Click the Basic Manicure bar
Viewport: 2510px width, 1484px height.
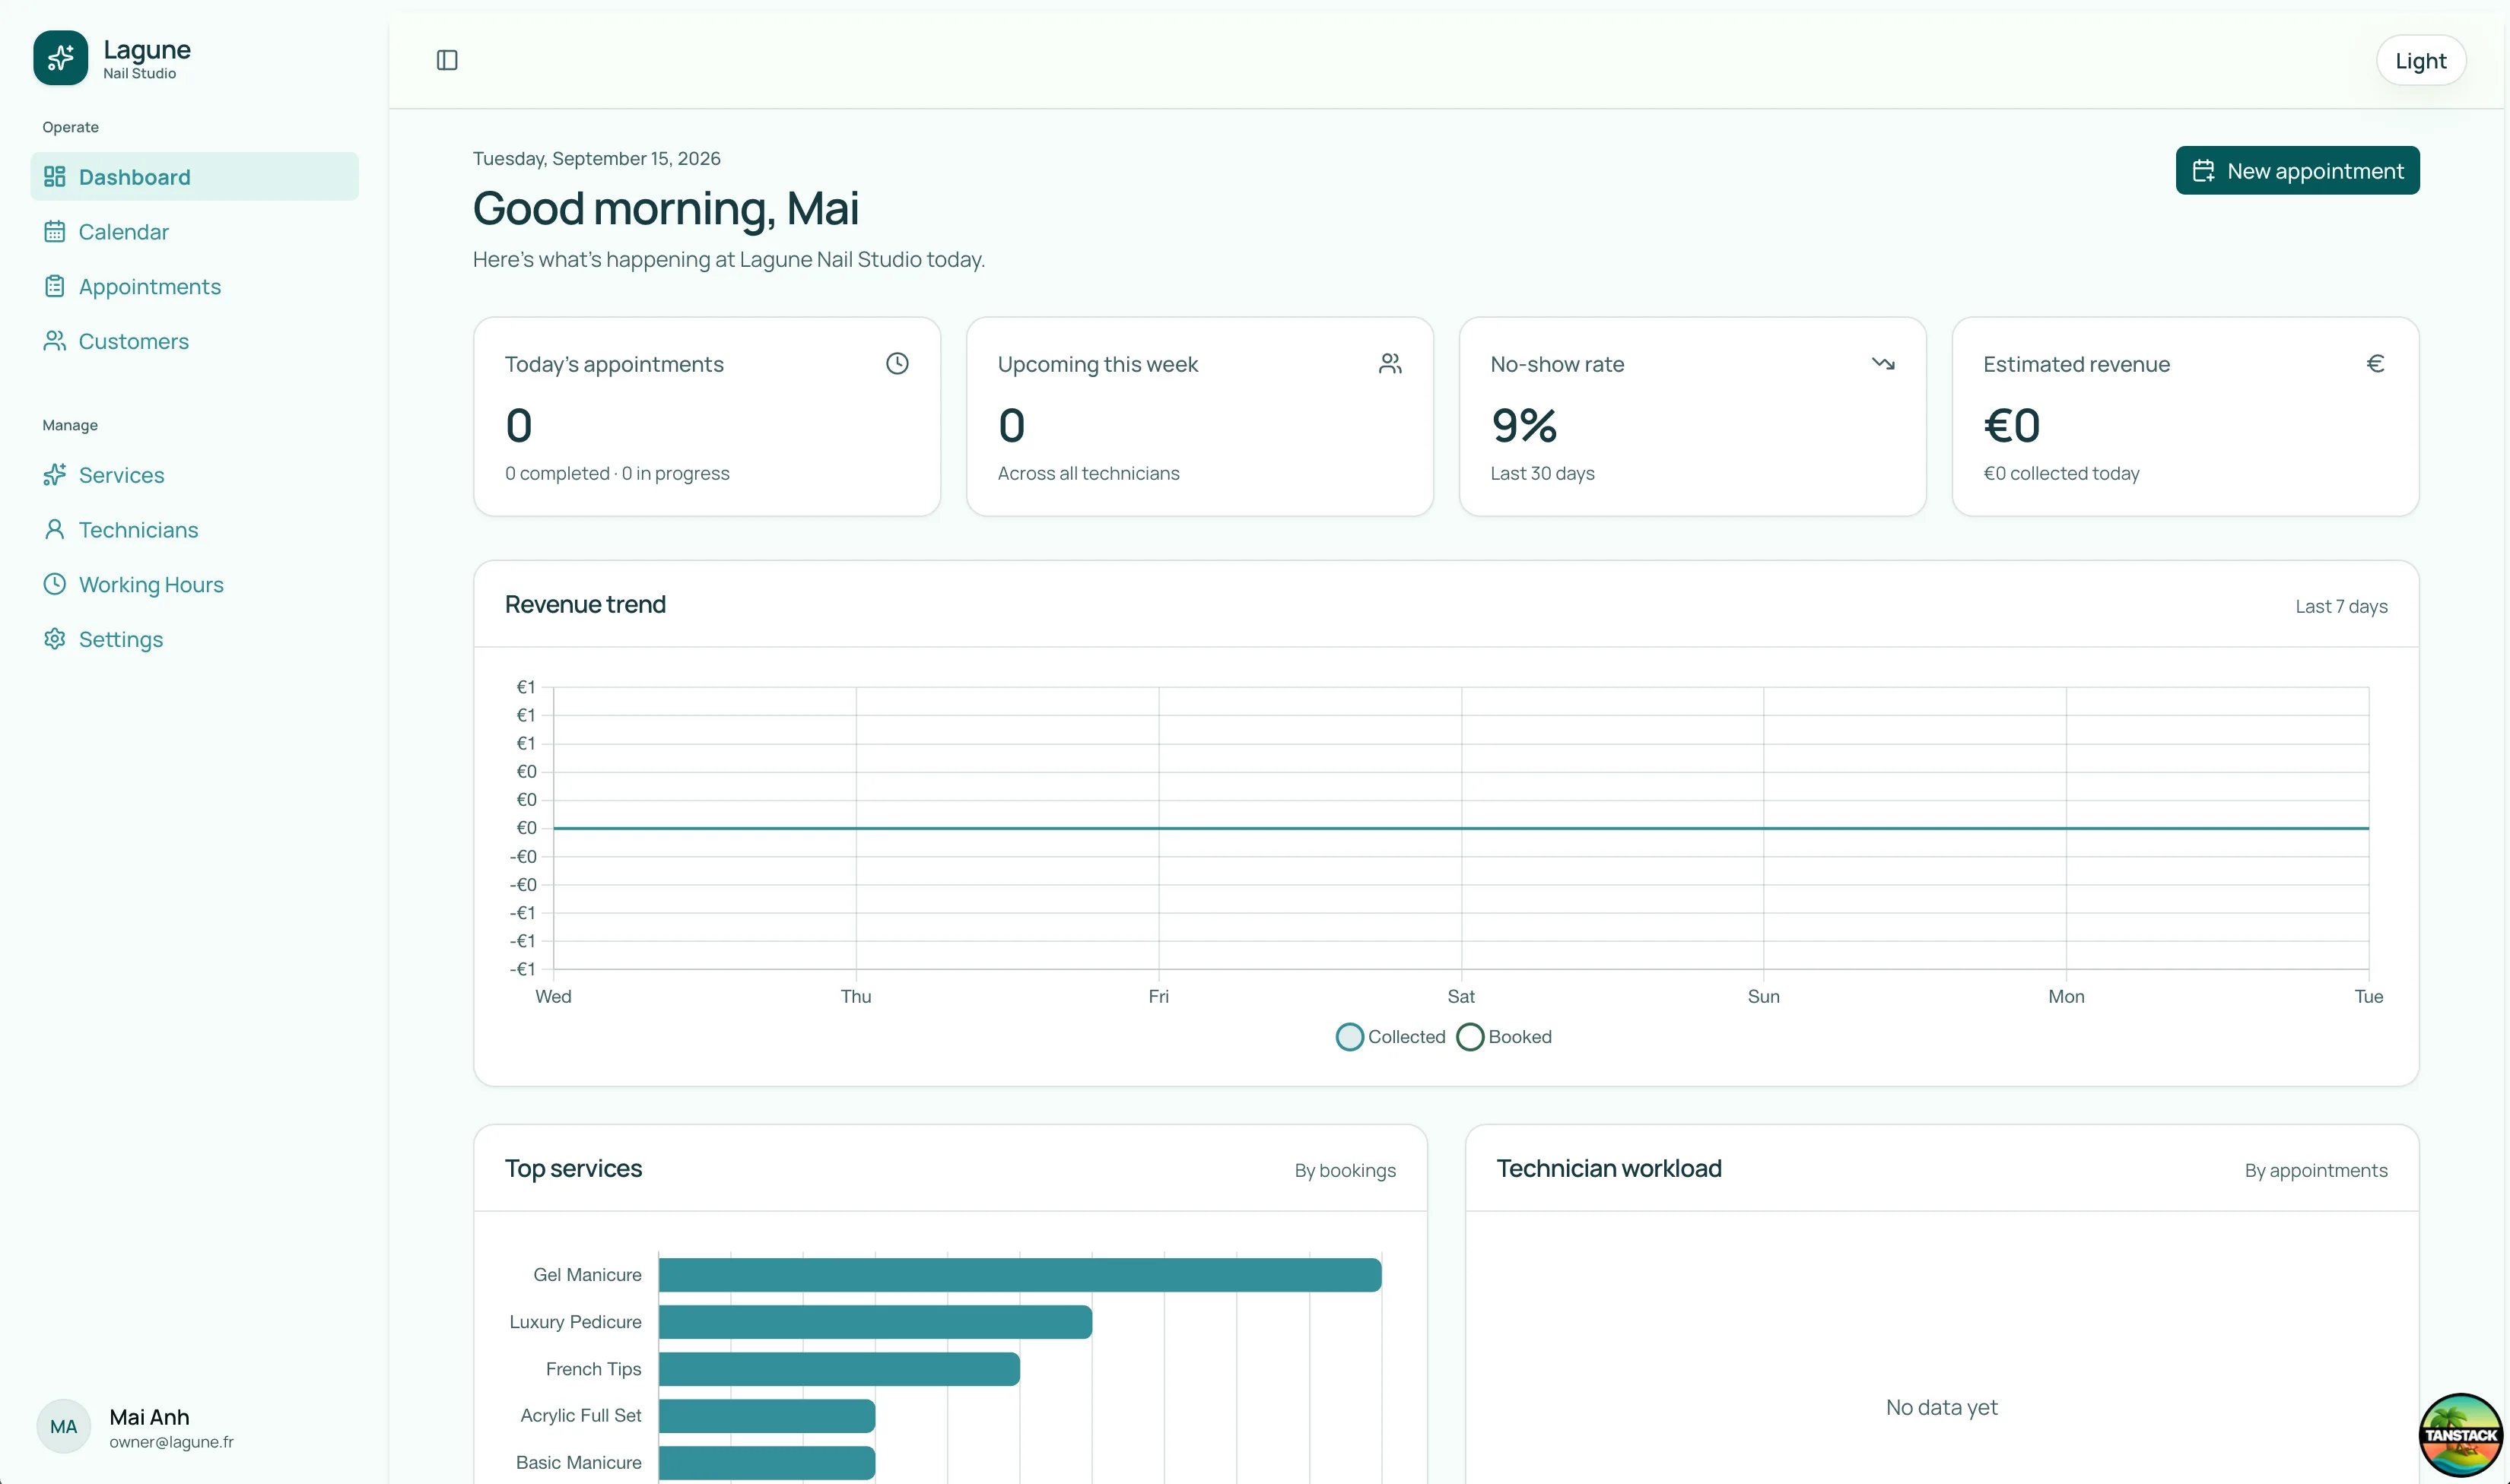point(766,1463)
